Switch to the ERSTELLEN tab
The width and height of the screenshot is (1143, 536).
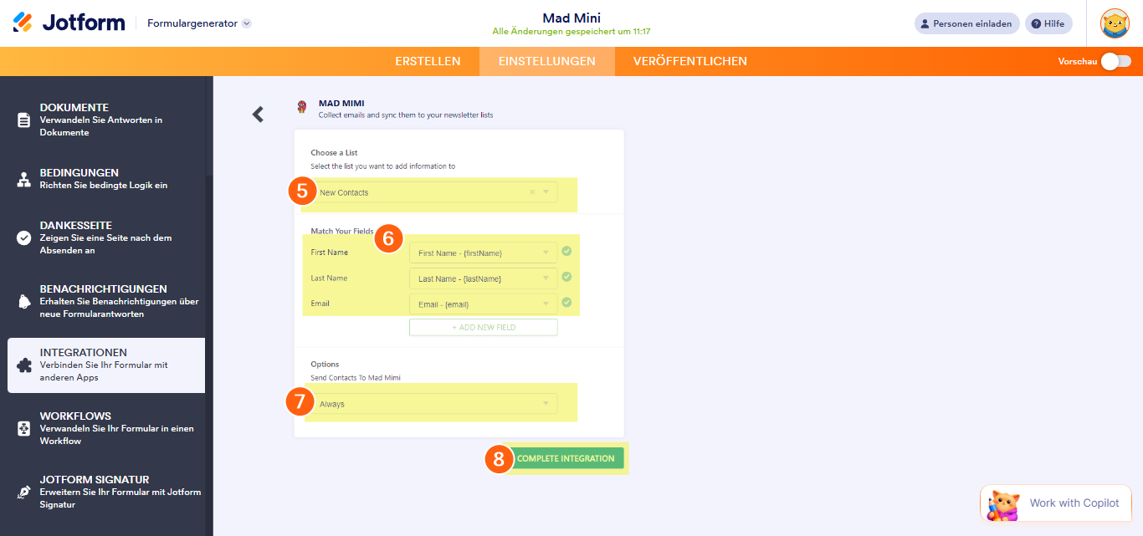point(428,61)
